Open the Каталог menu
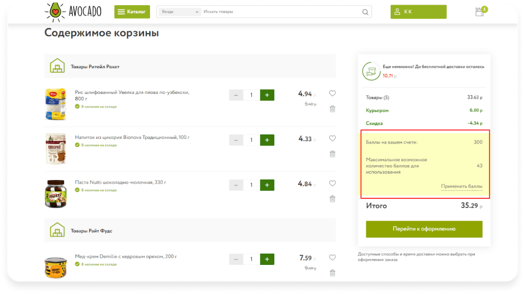 click(132, 12)
